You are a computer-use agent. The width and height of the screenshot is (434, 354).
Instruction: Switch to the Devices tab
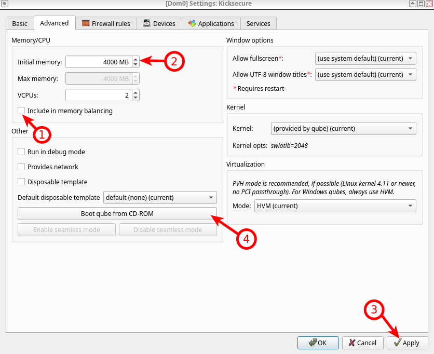tap(159, 23)
